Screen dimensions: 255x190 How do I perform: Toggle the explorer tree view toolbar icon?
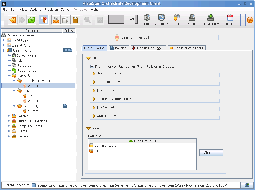(44, 20)
